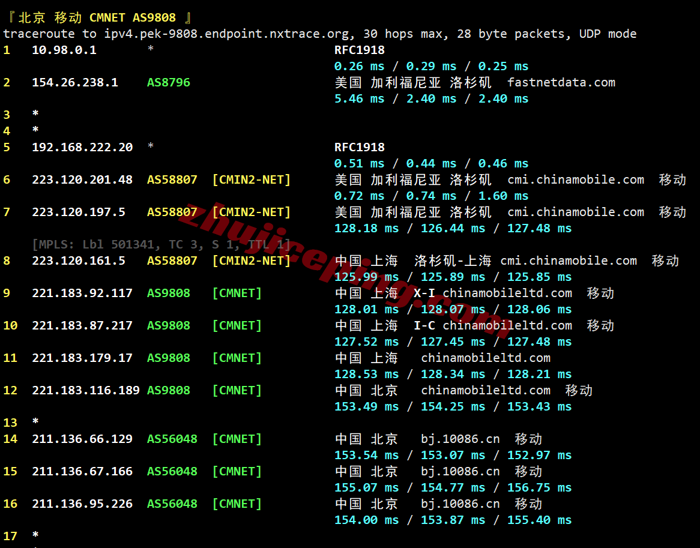Click the 156.75 ms latency value
The height and width of the screenshot is (548, 700).
[x=539, y=488]
